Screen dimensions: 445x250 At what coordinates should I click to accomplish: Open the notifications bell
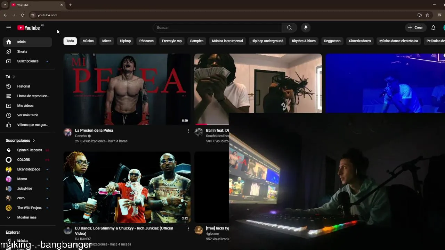coord(433,27)
